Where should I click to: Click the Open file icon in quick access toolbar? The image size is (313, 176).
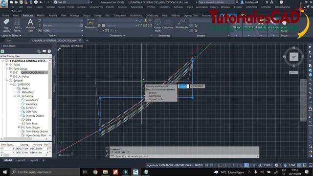coord(16,2)
